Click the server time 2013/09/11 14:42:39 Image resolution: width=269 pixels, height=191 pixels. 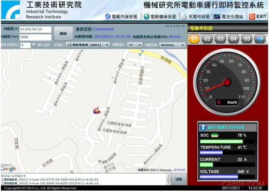coord(113,37)
